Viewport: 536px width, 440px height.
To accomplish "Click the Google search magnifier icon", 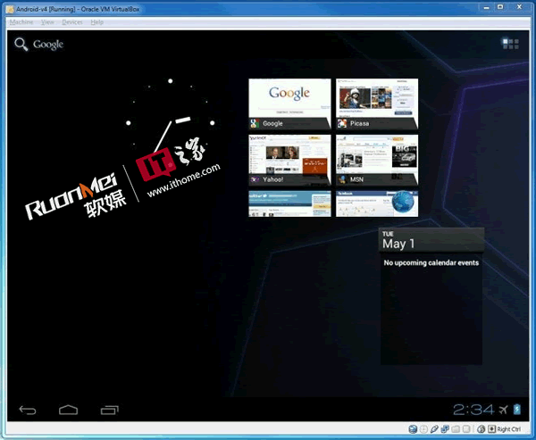I will click(x=21, y=44).
